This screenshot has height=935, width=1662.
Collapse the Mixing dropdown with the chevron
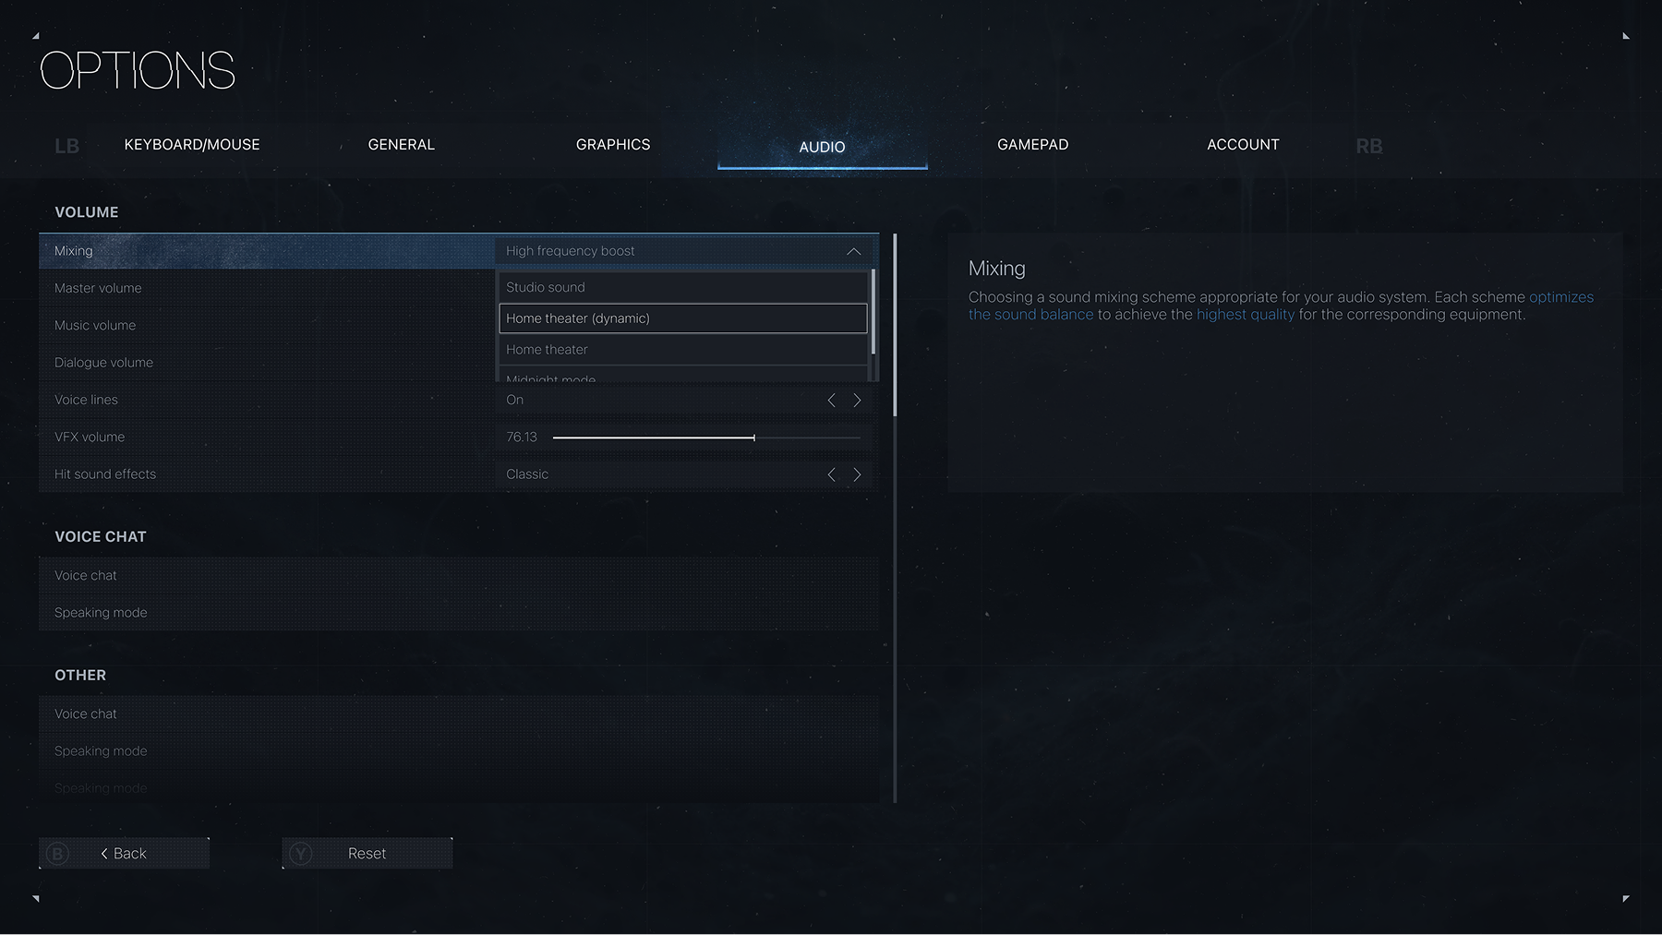click(854, 250)
